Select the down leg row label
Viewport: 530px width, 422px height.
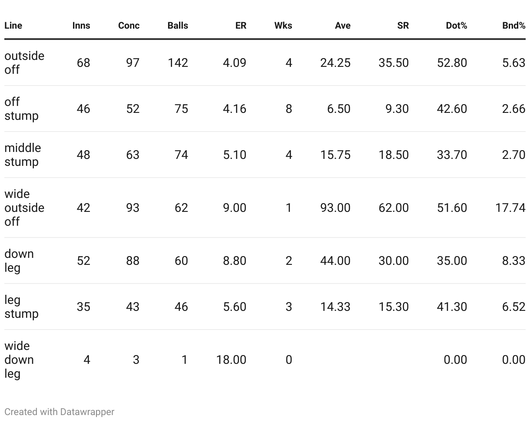click(19, 260)
